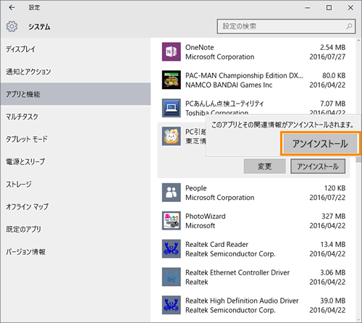
Task: Click the 2016/07/22 date for People
Action: [327, 198]
